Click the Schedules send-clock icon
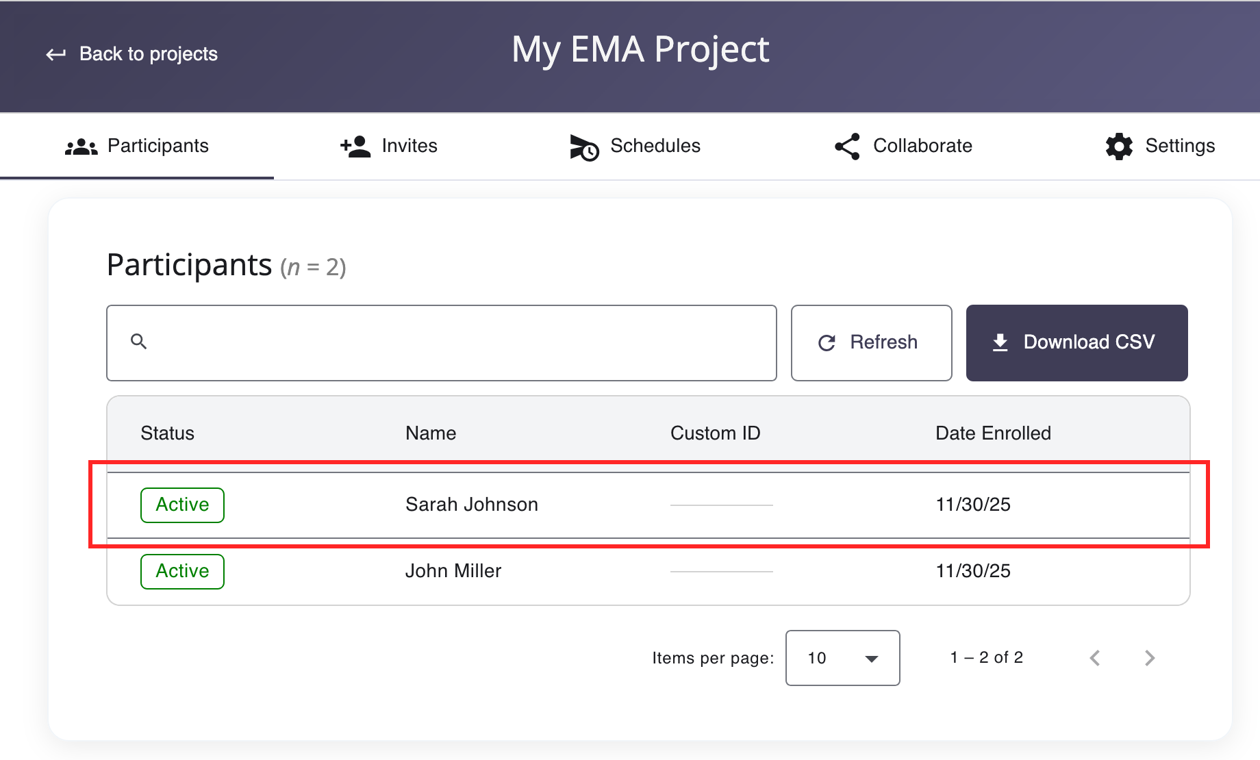 tap(584, 147)
